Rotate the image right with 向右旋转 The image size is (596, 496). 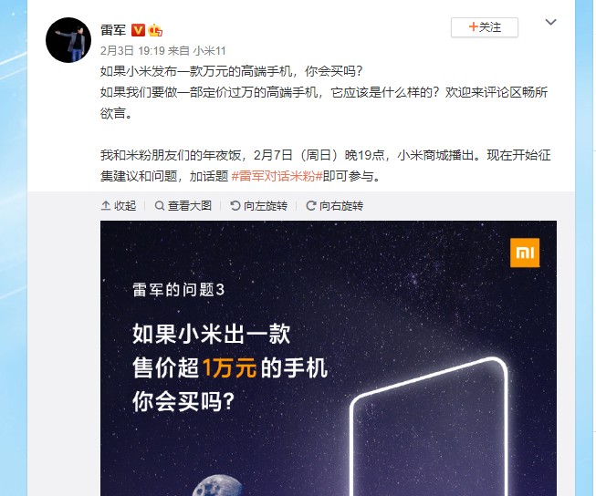pos(334,205)
